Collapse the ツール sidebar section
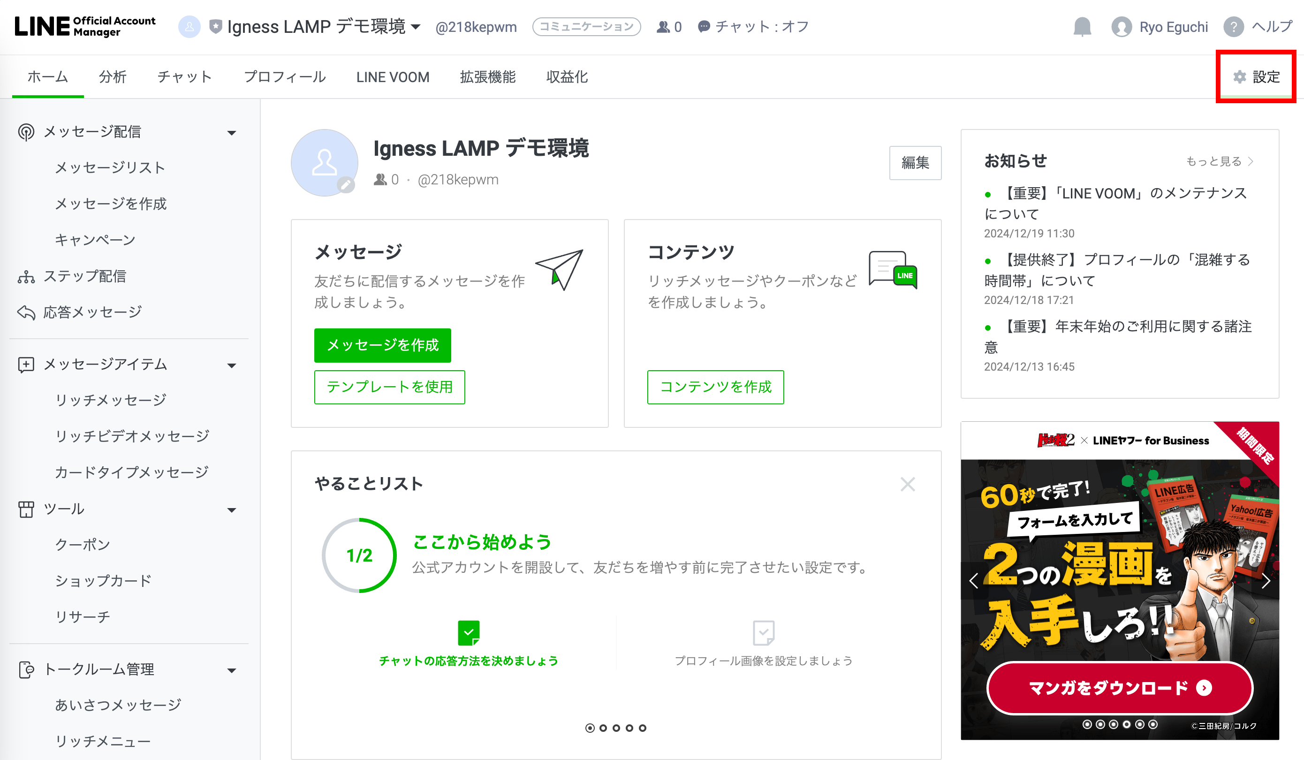This screenshot has width=1304, height=760. [232, 510]
